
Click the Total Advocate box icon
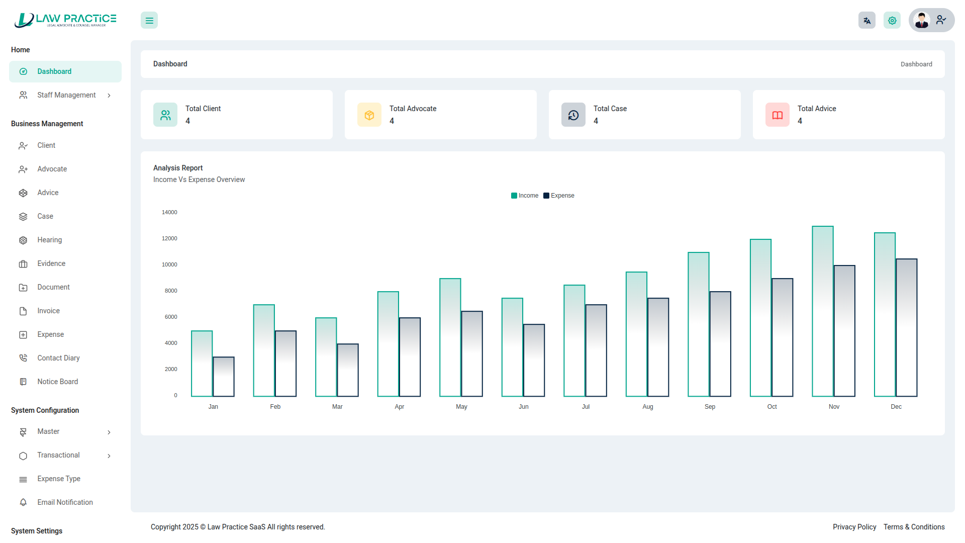(369, 115)
